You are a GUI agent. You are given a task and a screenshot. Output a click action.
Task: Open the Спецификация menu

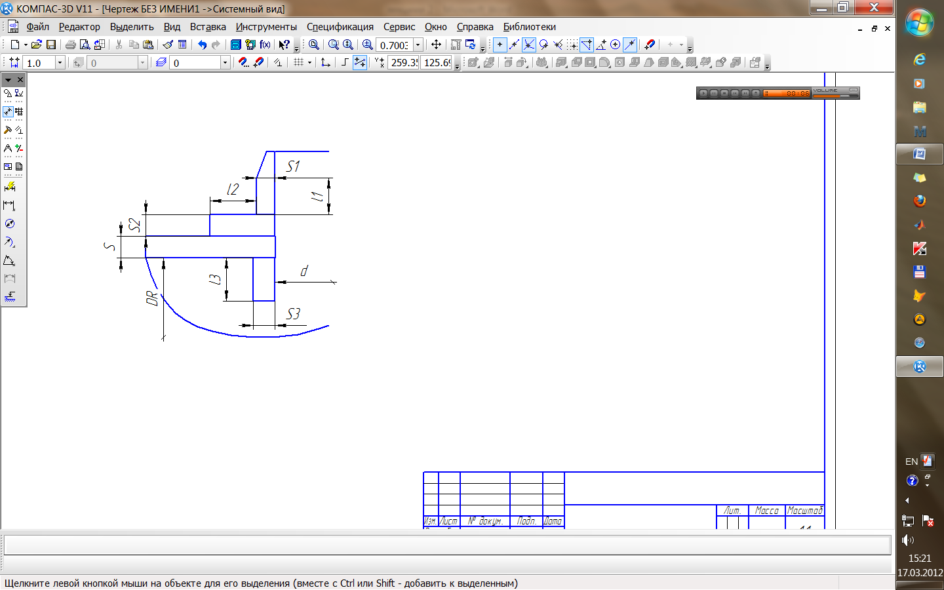pos(340,27)
